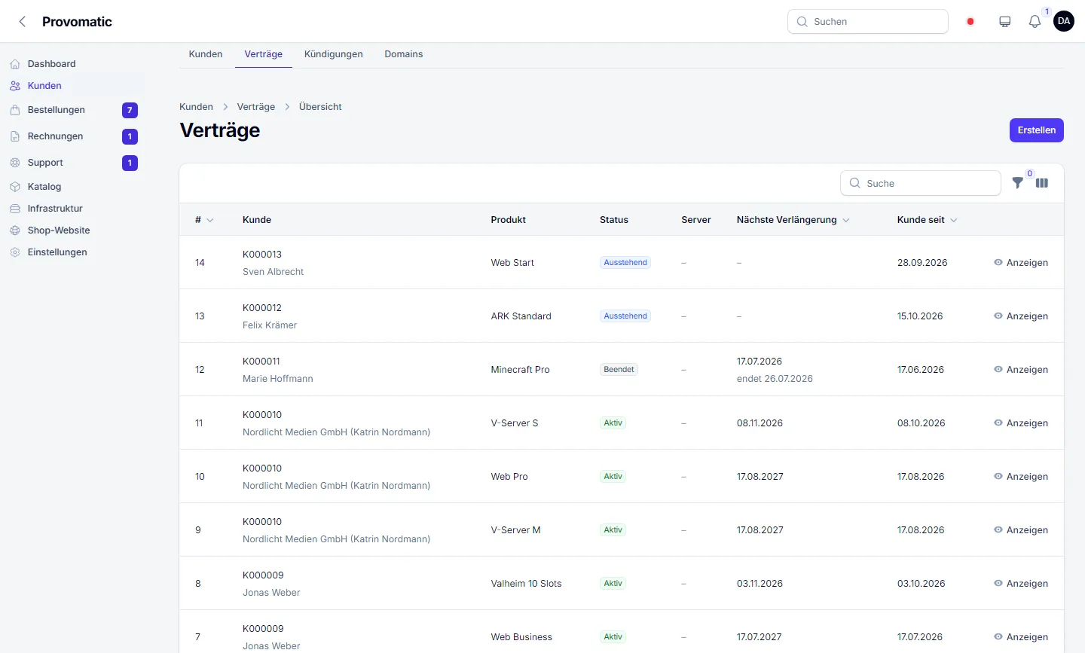Open Anzeigen for the V-Server M contract
Image resolution: width=1085 pixels, height=653 pixels.
pyautogui.click(x=1021, y=530)
